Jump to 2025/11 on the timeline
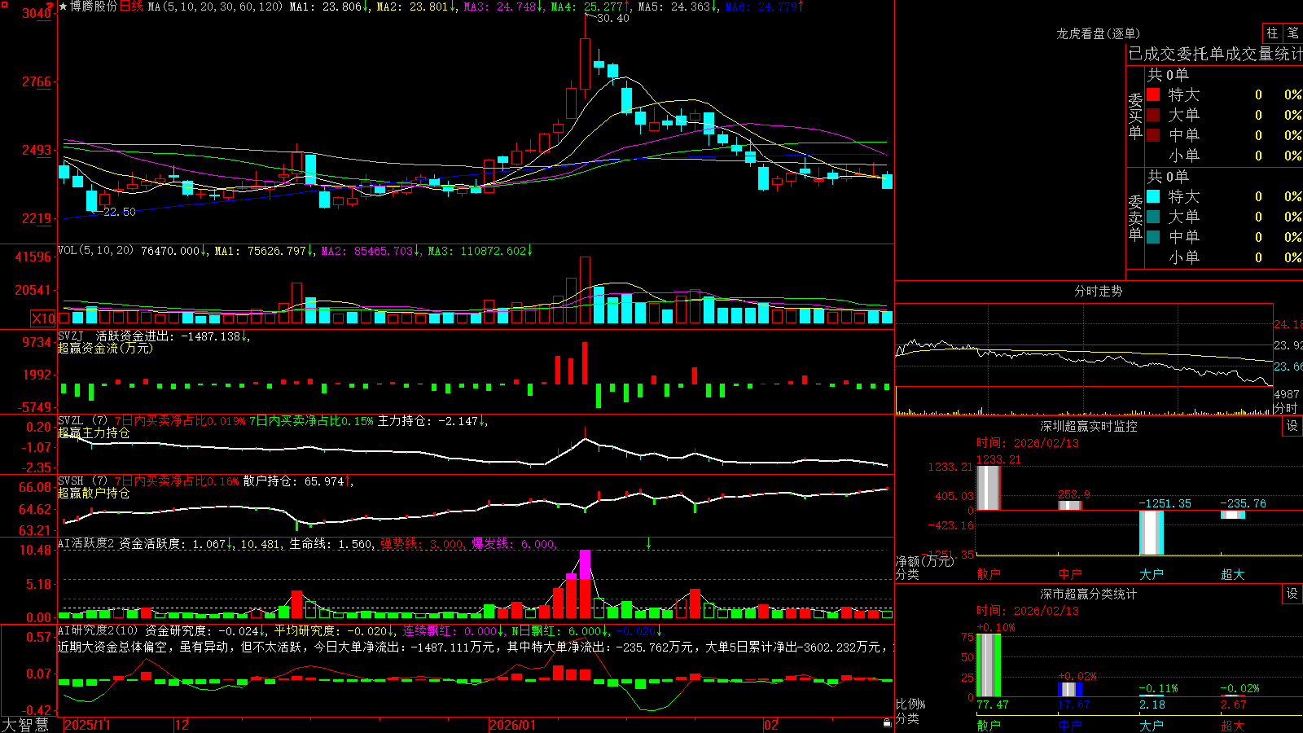This screenshot has width=1303, height=733. (x=87, y=725)
